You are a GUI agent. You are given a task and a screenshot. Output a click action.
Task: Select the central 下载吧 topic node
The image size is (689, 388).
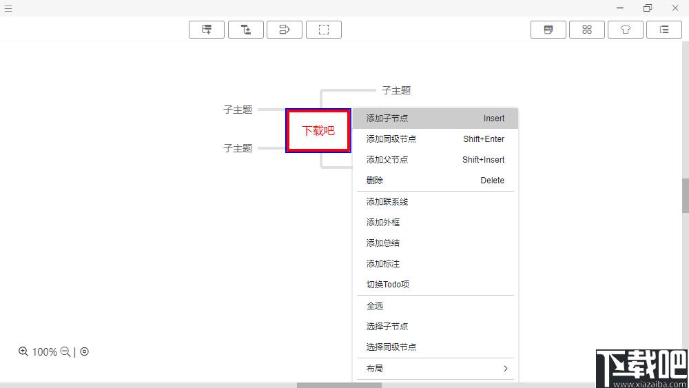tap(318, 130)
